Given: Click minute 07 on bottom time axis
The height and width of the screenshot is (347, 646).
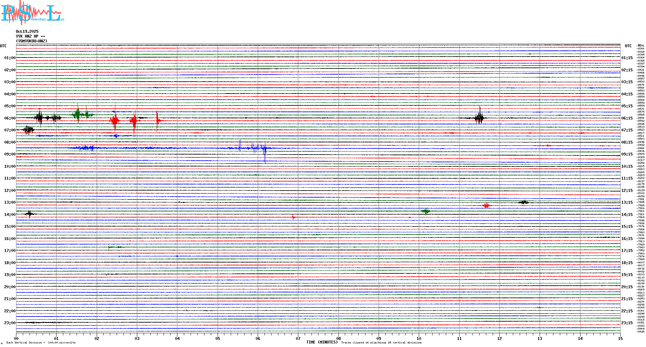Looking at the screenshot, I should tap(298, 338).
